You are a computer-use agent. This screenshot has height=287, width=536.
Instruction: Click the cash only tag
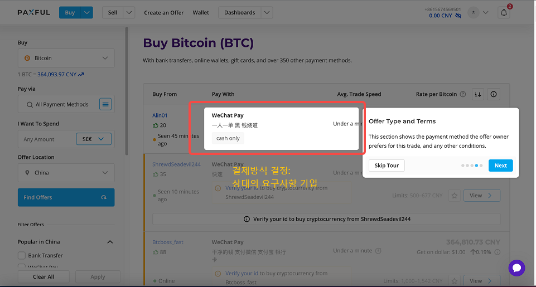(228, 138)
